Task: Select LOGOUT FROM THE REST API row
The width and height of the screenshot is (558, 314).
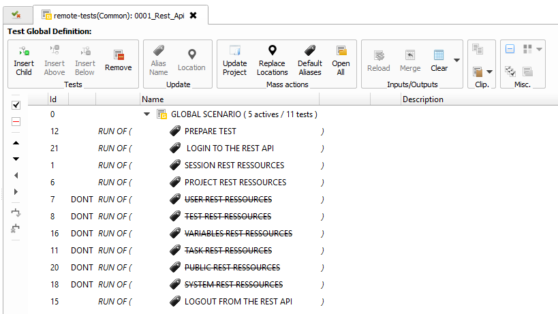Action: click(x=293, y=302)
